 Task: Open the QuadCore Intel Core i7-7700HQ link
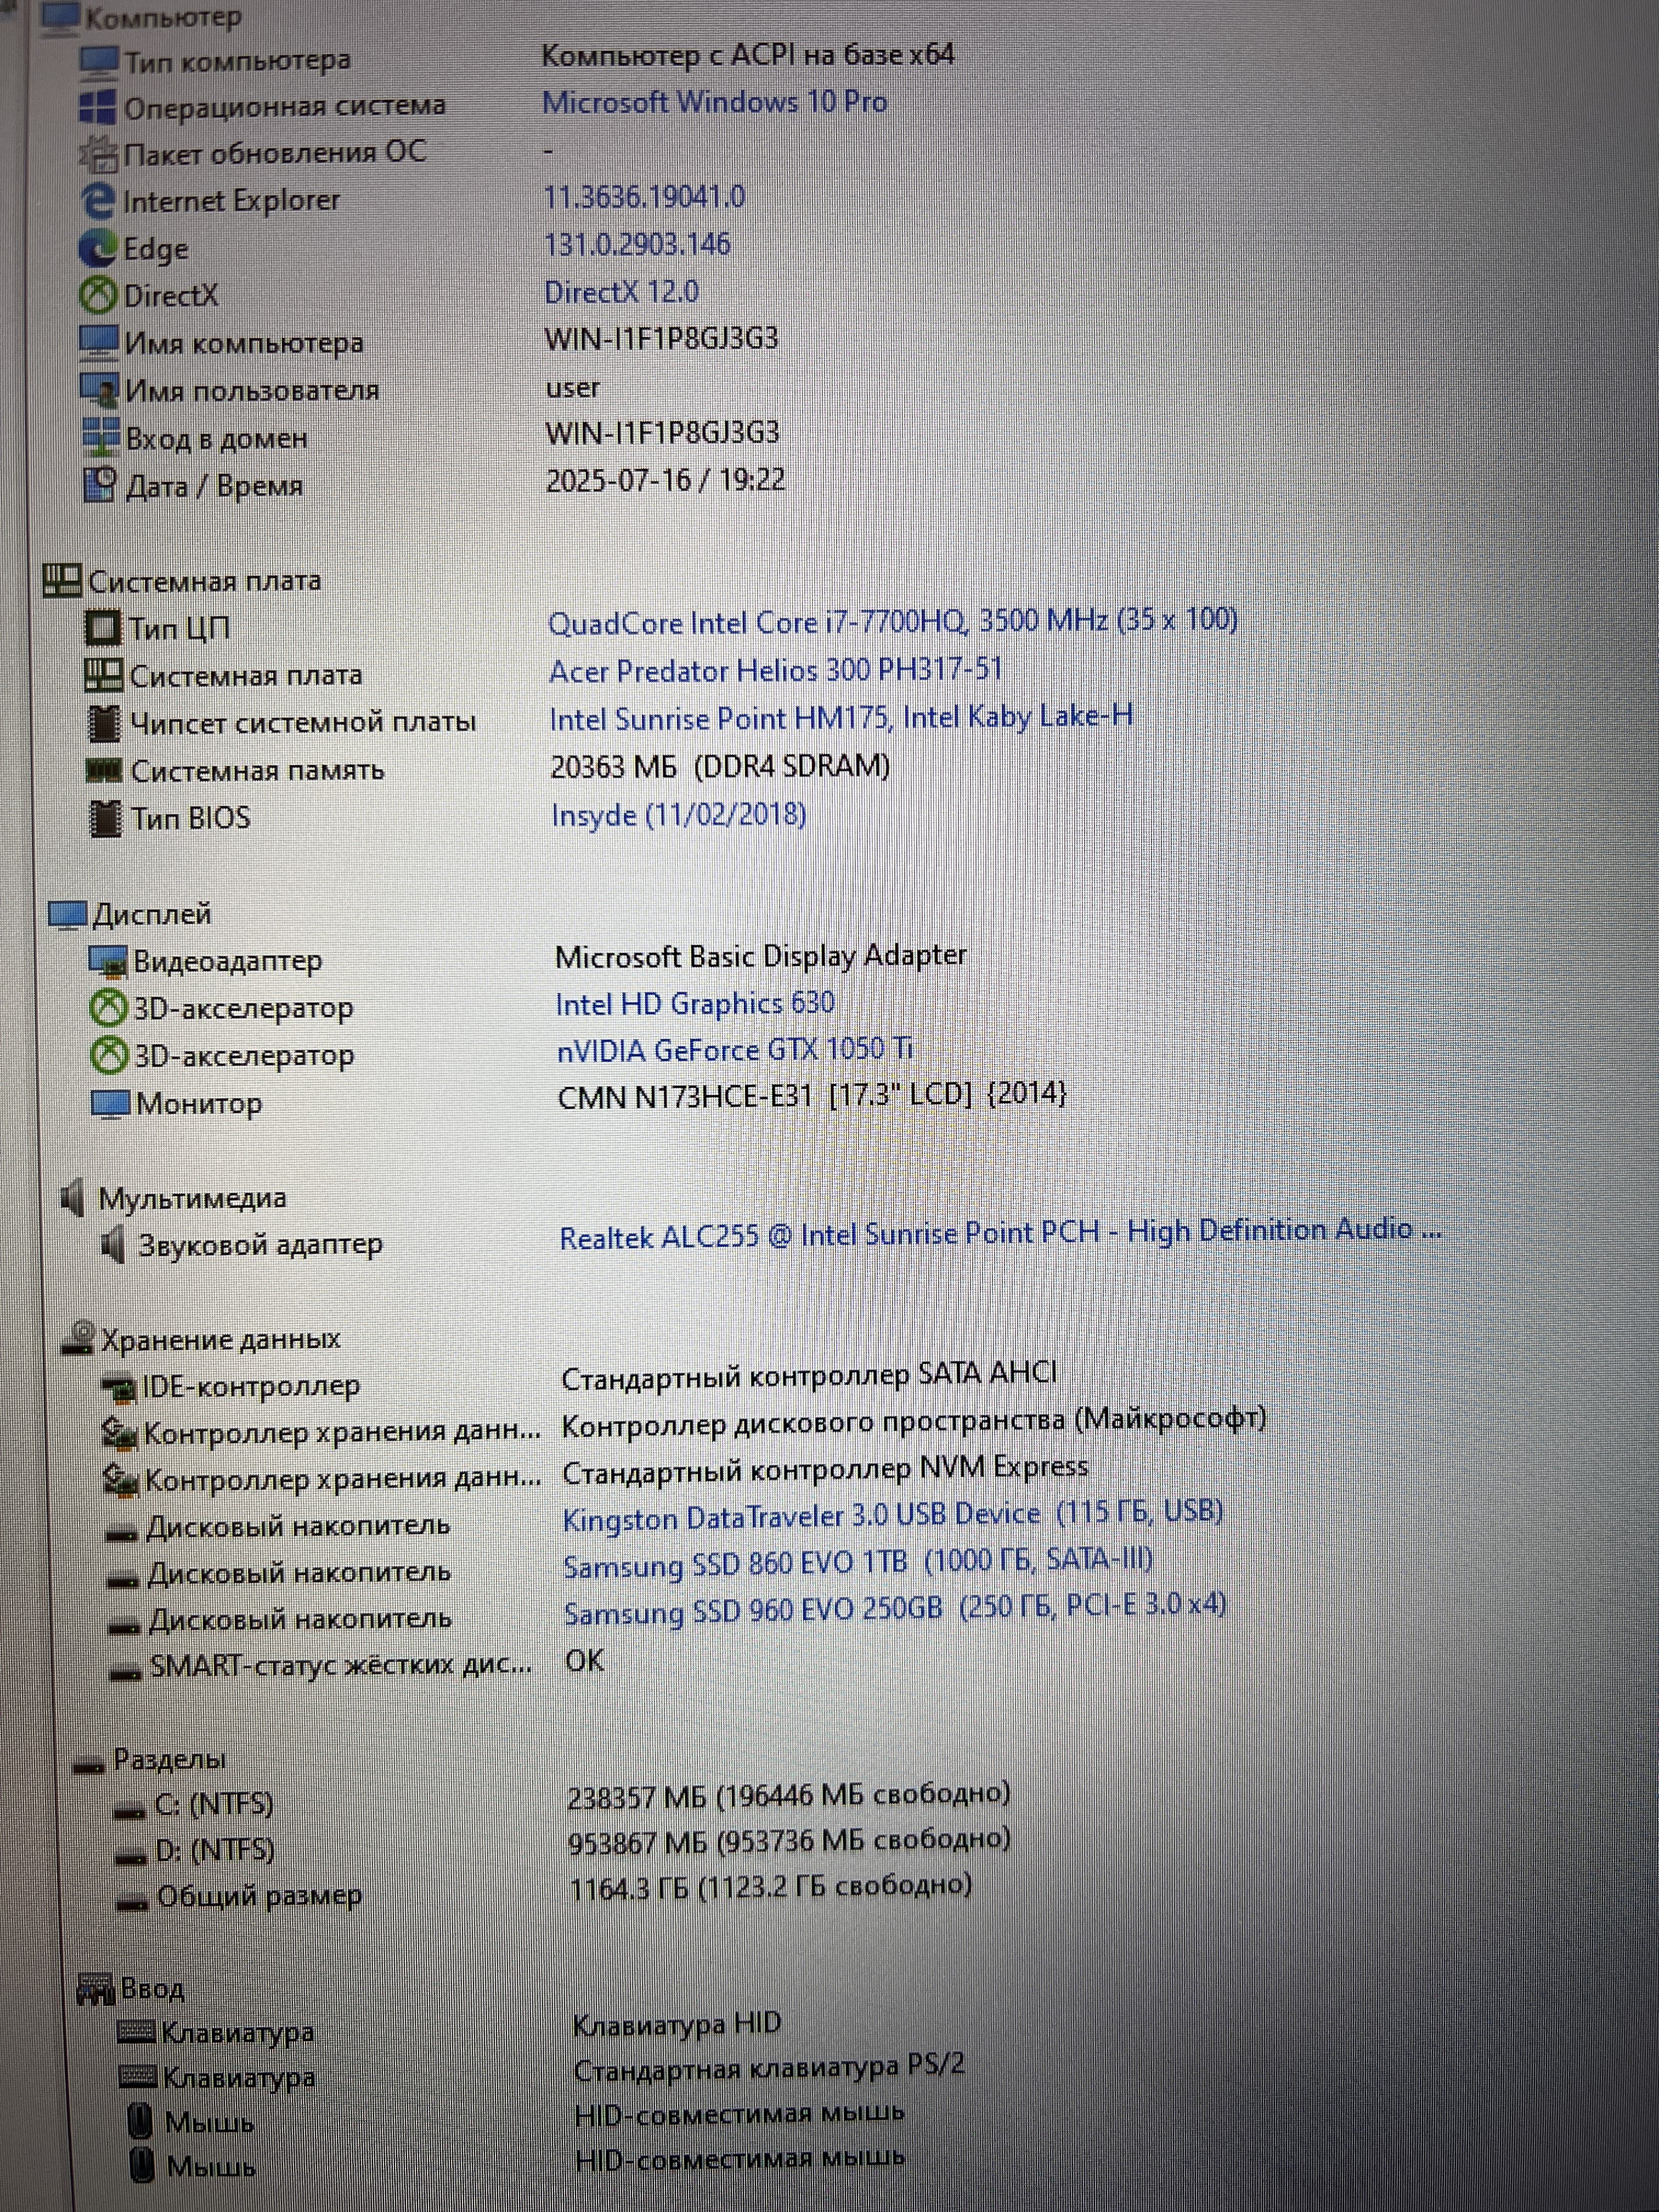pyautogui.click(x=892, y=622)
